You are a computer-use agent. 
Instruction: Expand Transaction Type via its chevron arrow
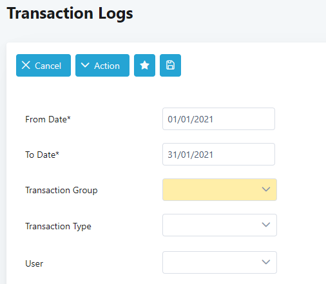point(266,225)
